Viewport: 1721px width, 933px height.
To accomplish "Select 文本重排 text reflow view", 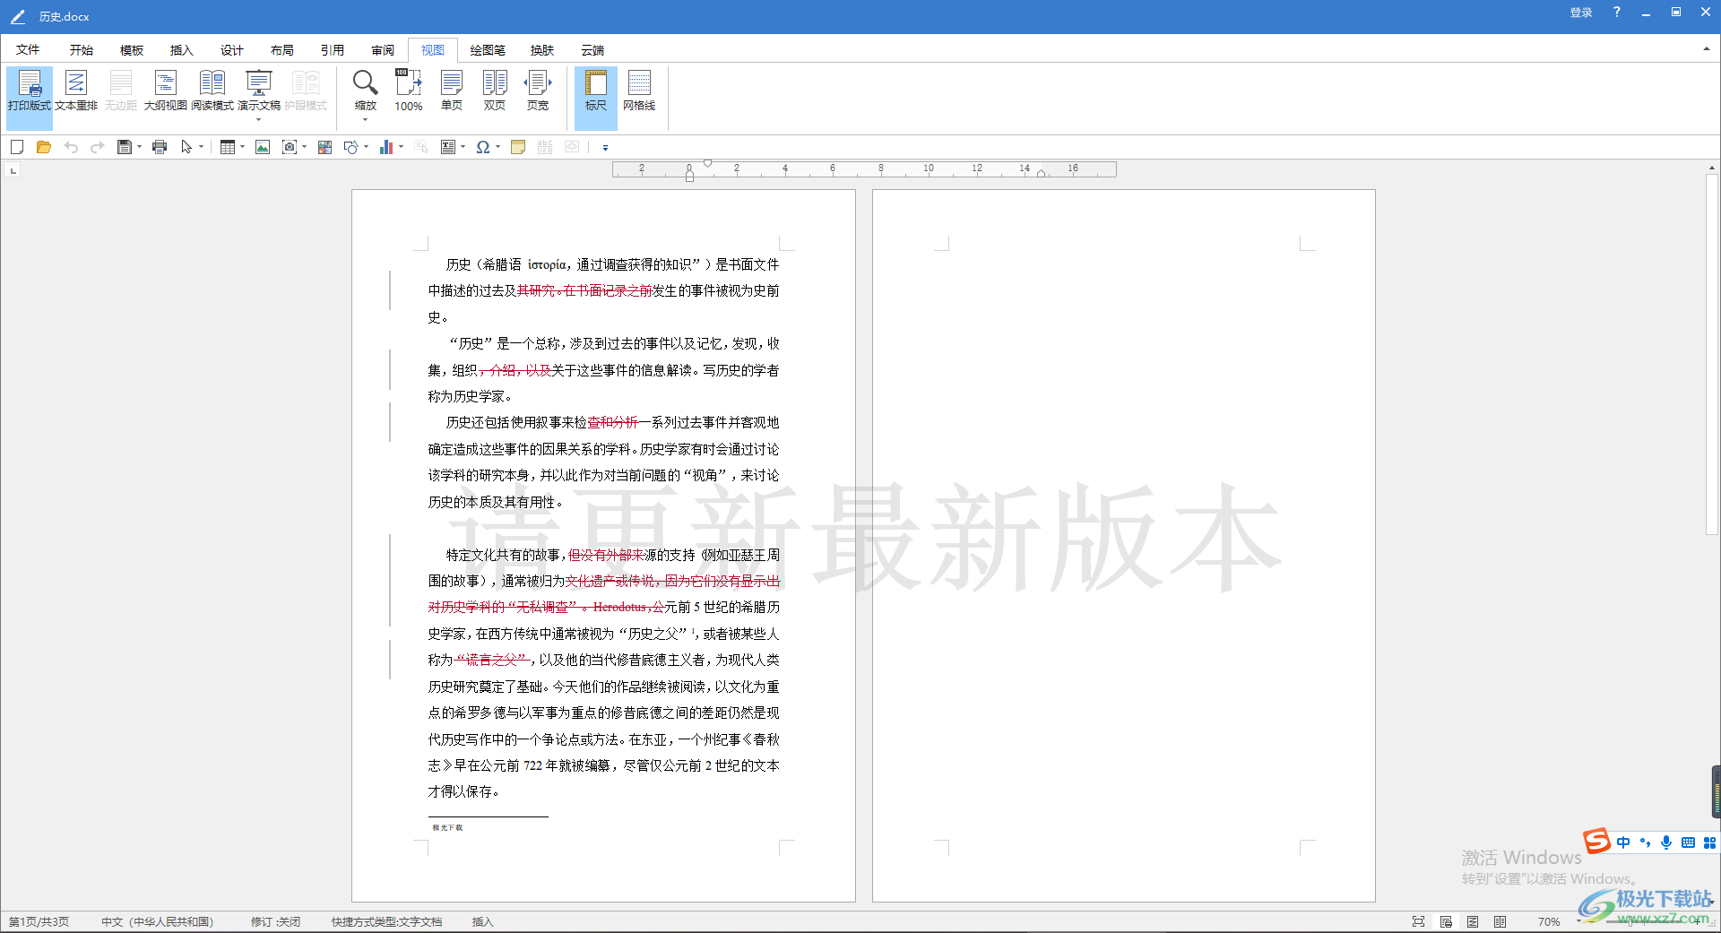I will 76,91.
